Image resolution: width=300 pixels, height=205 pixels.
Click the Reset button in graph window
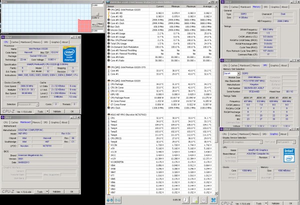[x=100, y=24]
